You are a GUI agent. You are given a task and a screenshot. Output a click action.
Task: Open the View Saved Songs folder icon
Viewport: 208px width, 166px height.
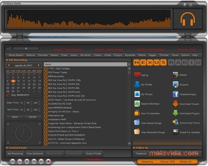pos(137,123)
